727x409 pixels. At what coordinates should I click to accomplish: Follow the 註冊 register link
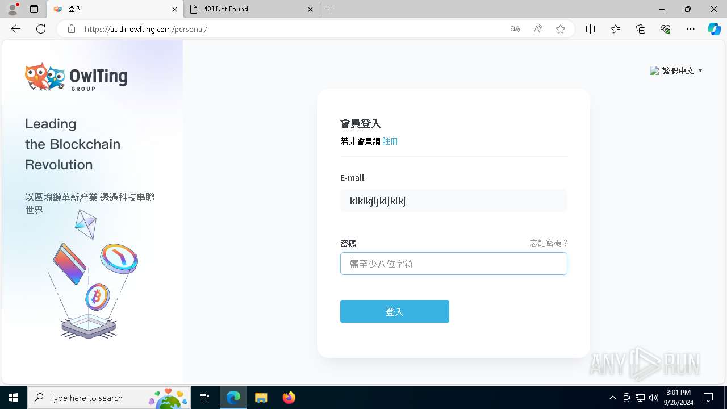[x=390, y=141]
